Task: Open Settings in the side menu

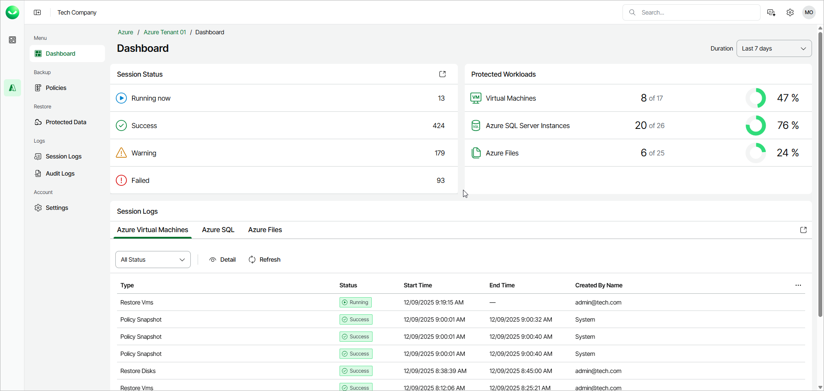Action: coord(67,208)
